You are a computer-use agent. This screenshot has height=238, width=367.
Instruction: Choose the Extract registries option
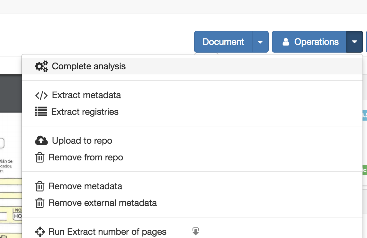pos(85,112)
